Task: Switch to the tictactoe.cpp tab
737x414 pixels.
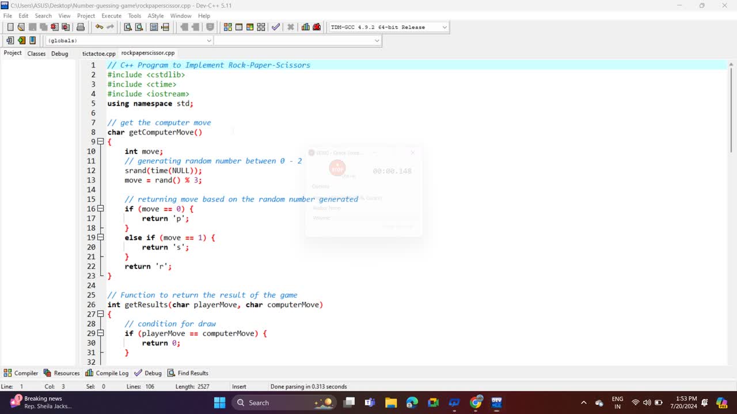Action: [98, 53]
